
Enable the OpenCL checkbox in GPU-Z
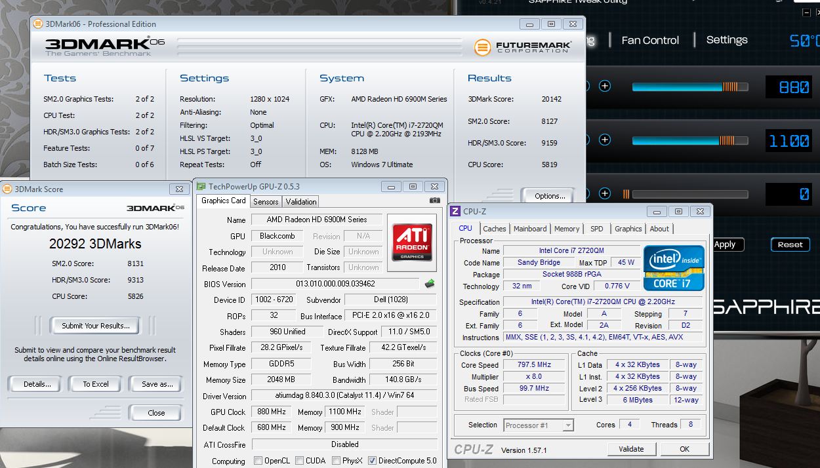coord(258,461)
